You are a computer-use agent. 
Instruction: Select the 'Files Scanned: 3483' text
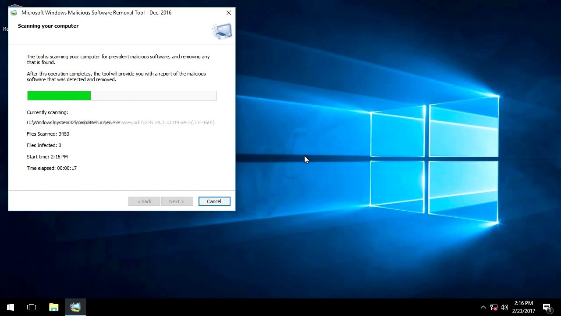coord(48,134)
